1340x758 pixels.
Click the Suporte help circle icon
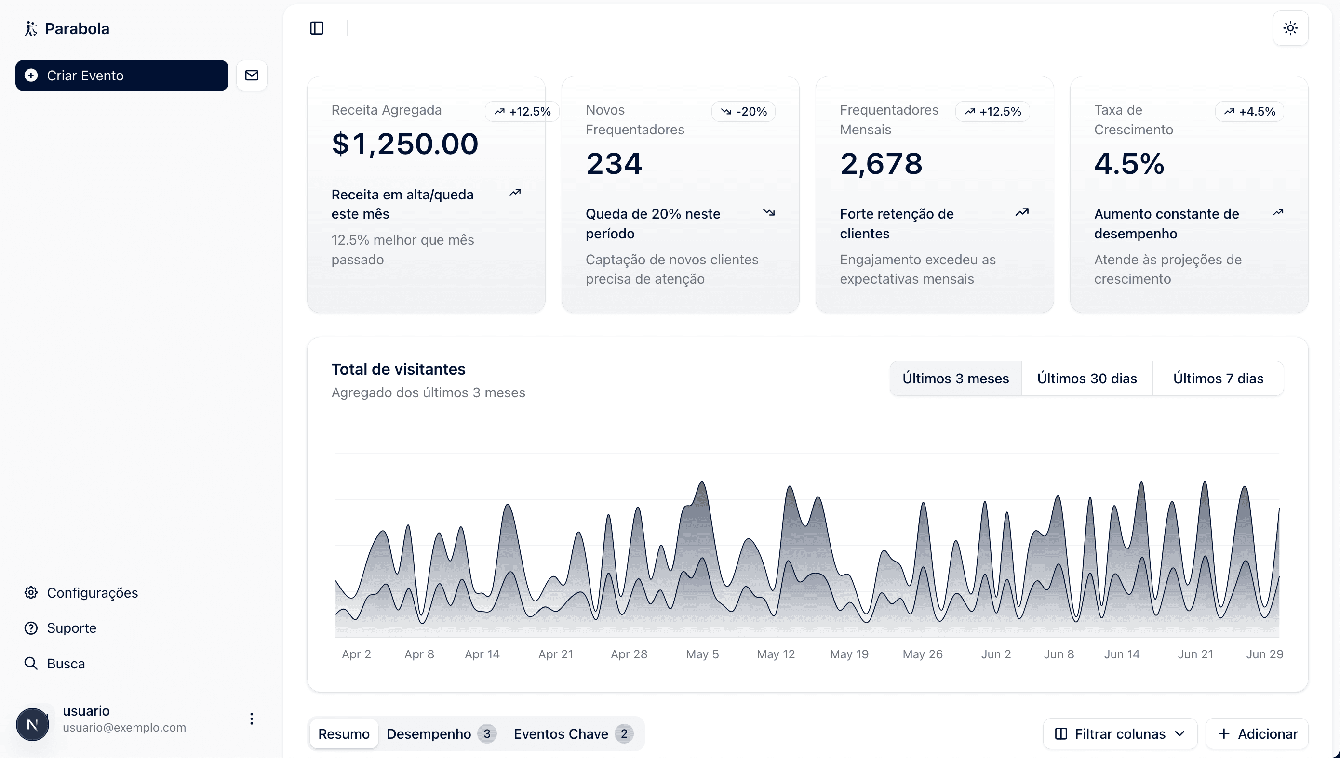click(x=31, y=628)
